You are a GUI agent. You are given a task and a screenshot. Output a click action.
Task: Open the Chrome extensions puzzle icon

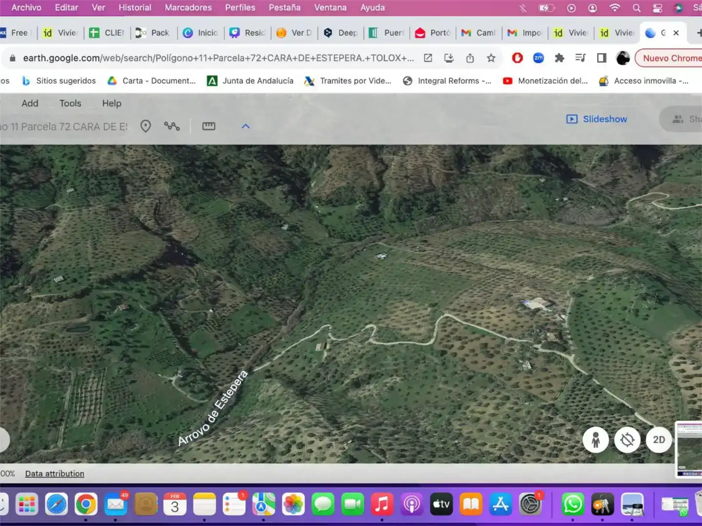coord(559,58)
